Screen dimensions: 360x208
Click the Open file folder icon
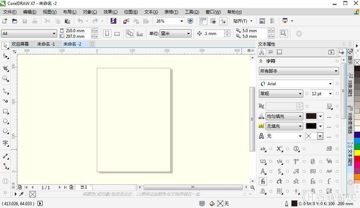[x=15, y=21]
